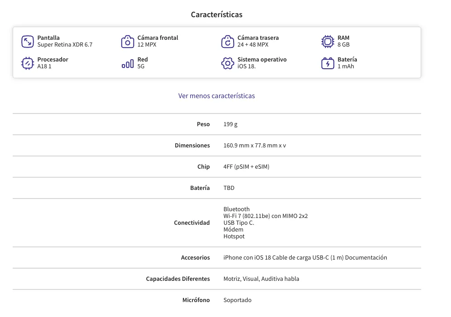451x317 pixels.
Task: Click the Accesorios row label
Action: [x=195, y=258]
